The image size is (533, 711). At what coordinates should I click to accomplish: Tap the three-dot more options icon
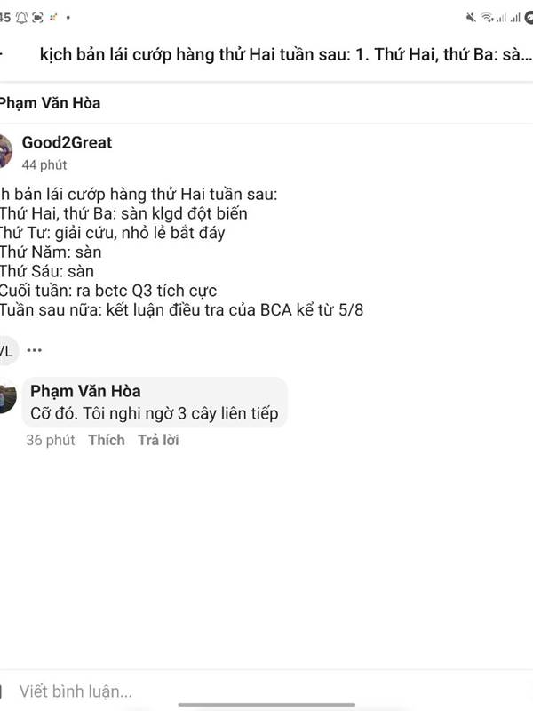click(35, 350)
